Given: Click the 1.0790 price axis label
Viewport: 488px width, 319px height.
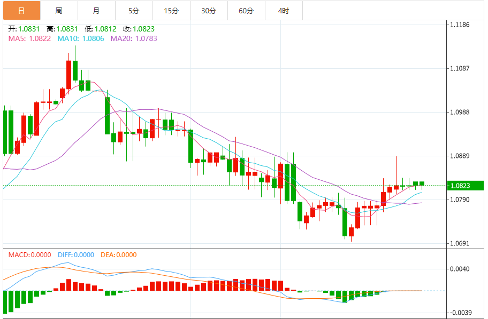Looking at the screenshot, I should [460, 200].
